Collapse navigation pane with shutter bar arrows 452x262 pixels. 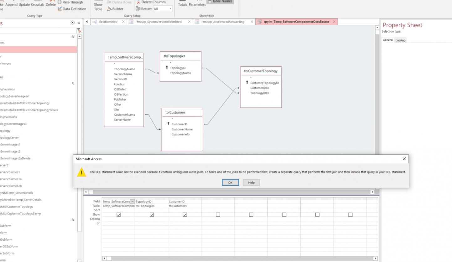click(x=79, y=23)
